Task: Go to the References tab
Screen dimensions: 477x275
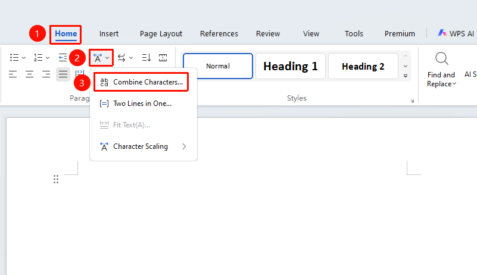Action: coord(219,34)
